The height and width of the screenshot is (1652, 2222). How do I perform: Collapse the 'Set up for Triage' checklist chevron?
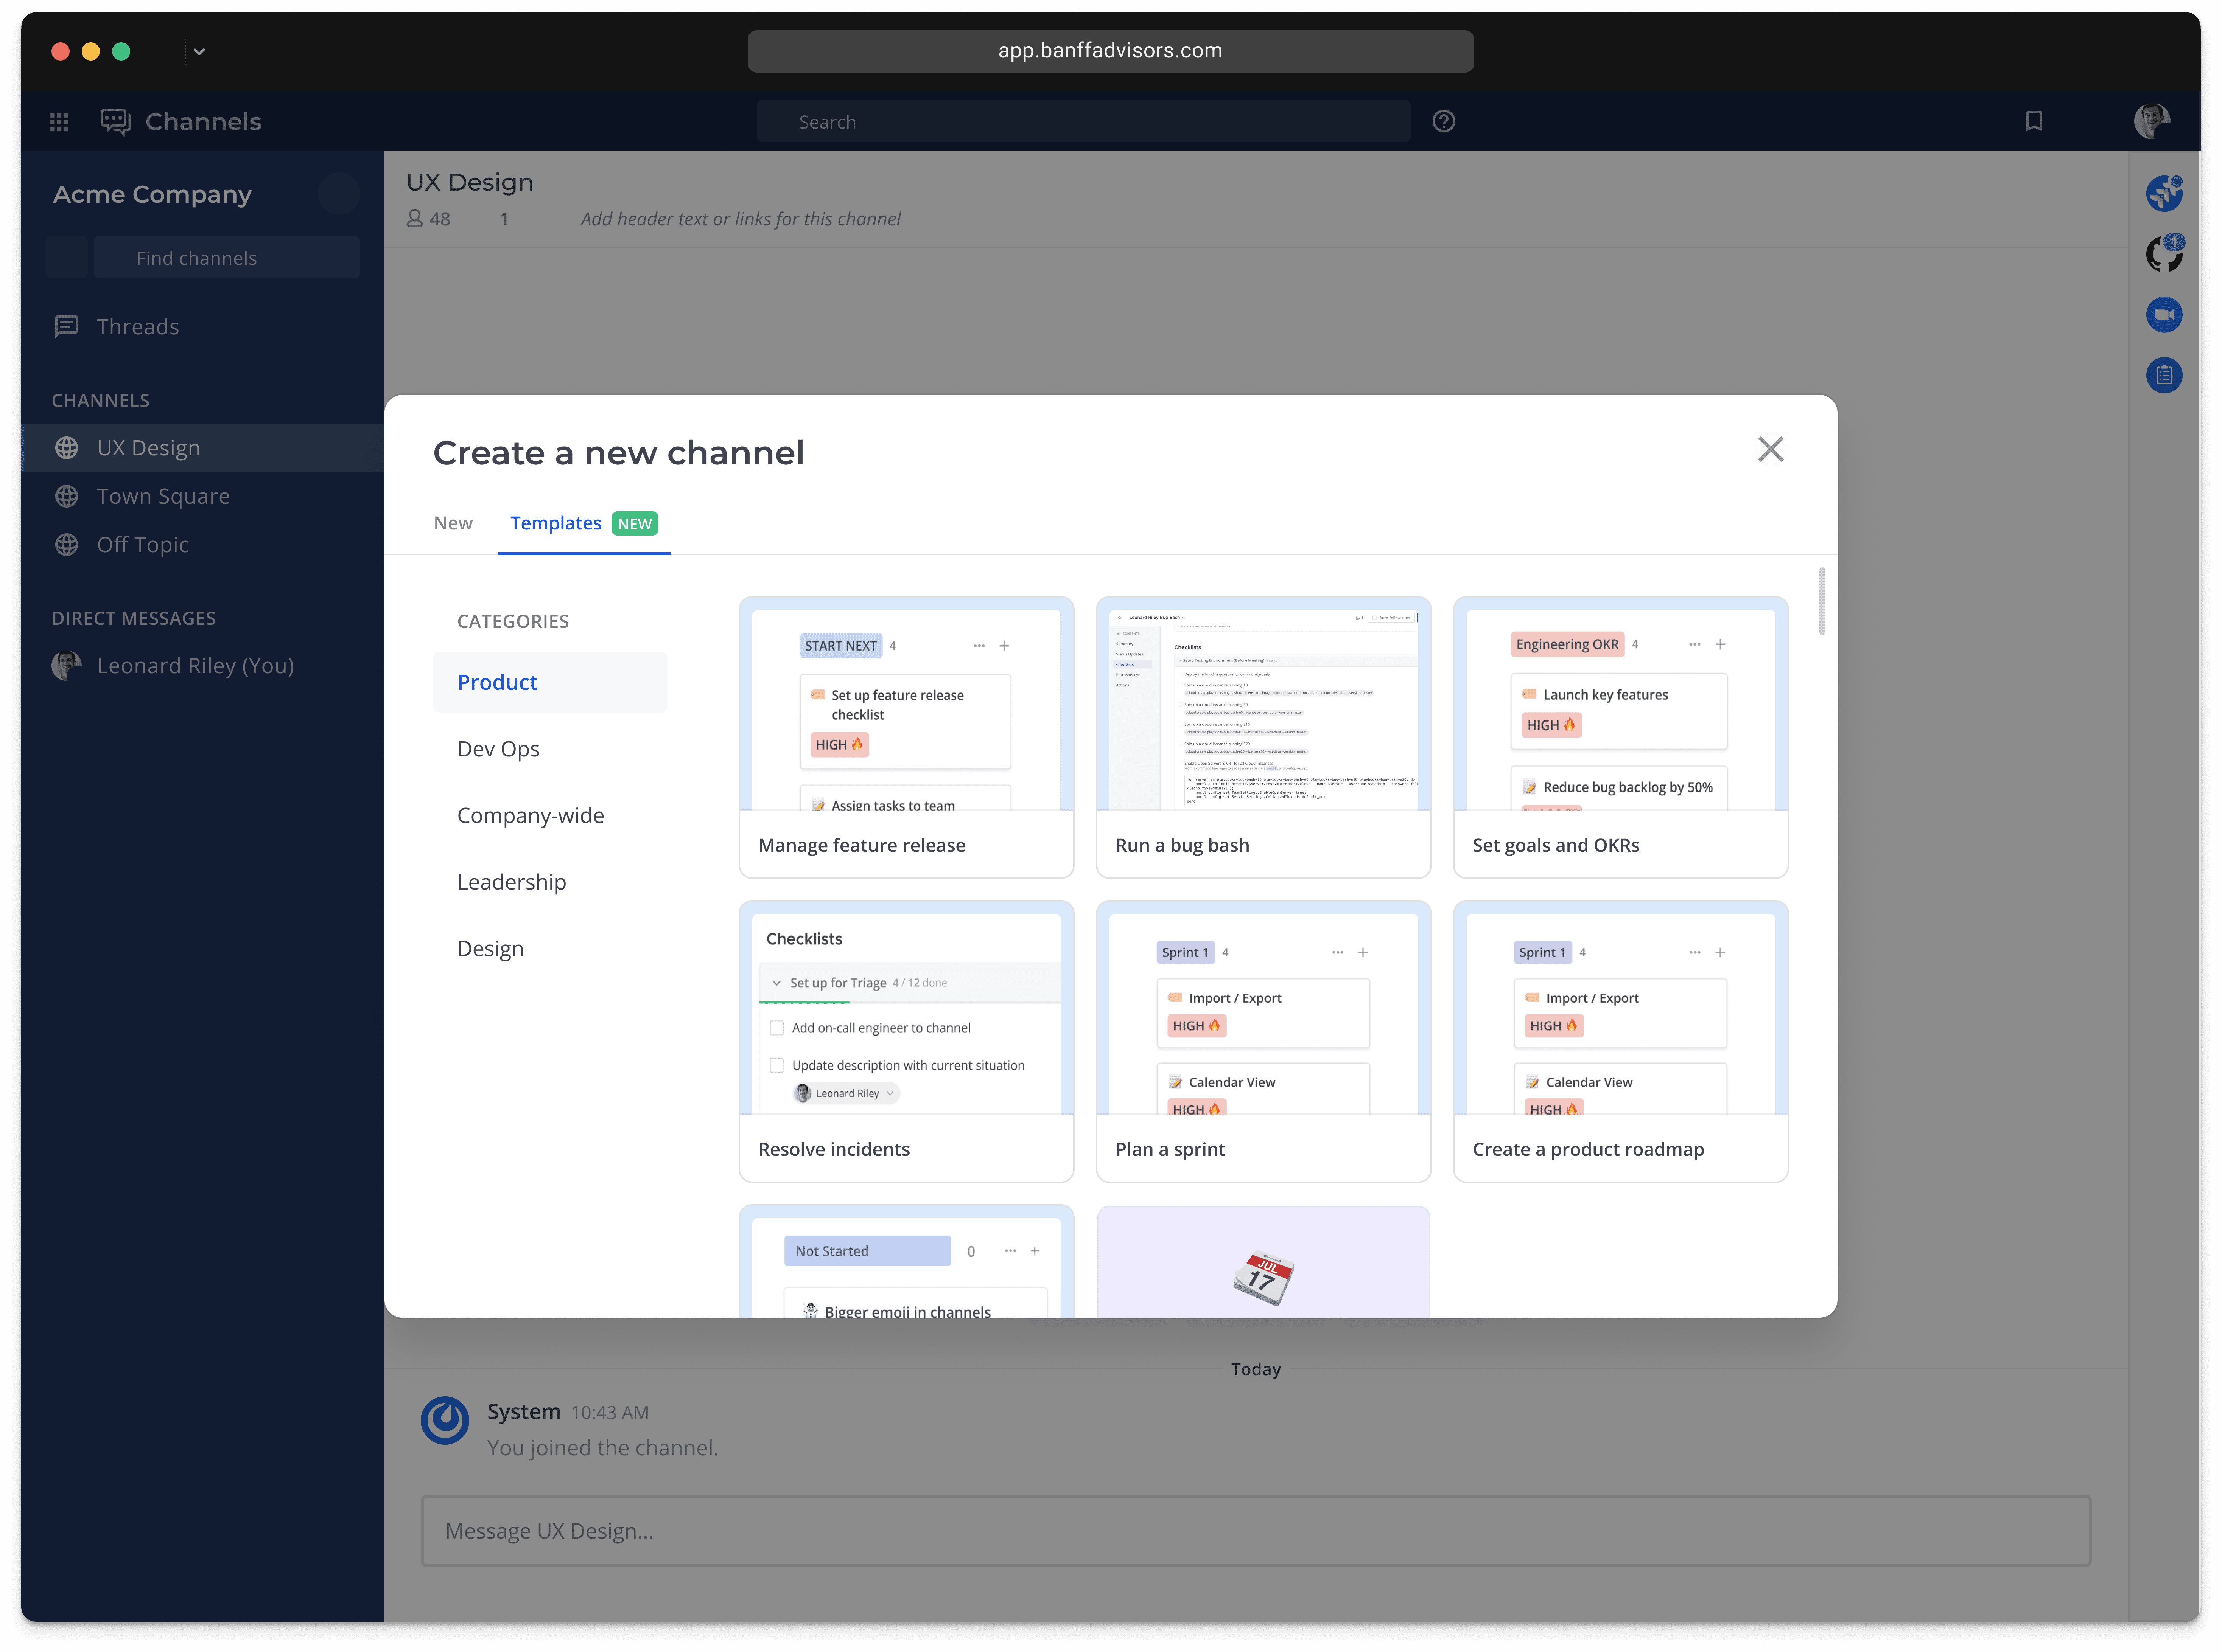[776, 983]
